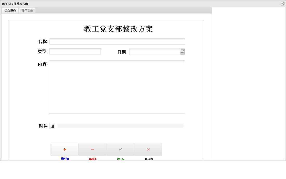This screenshot has height=179, width=286.
Task: Click inside the 名称 input field
Action: [x=117, y=41]
